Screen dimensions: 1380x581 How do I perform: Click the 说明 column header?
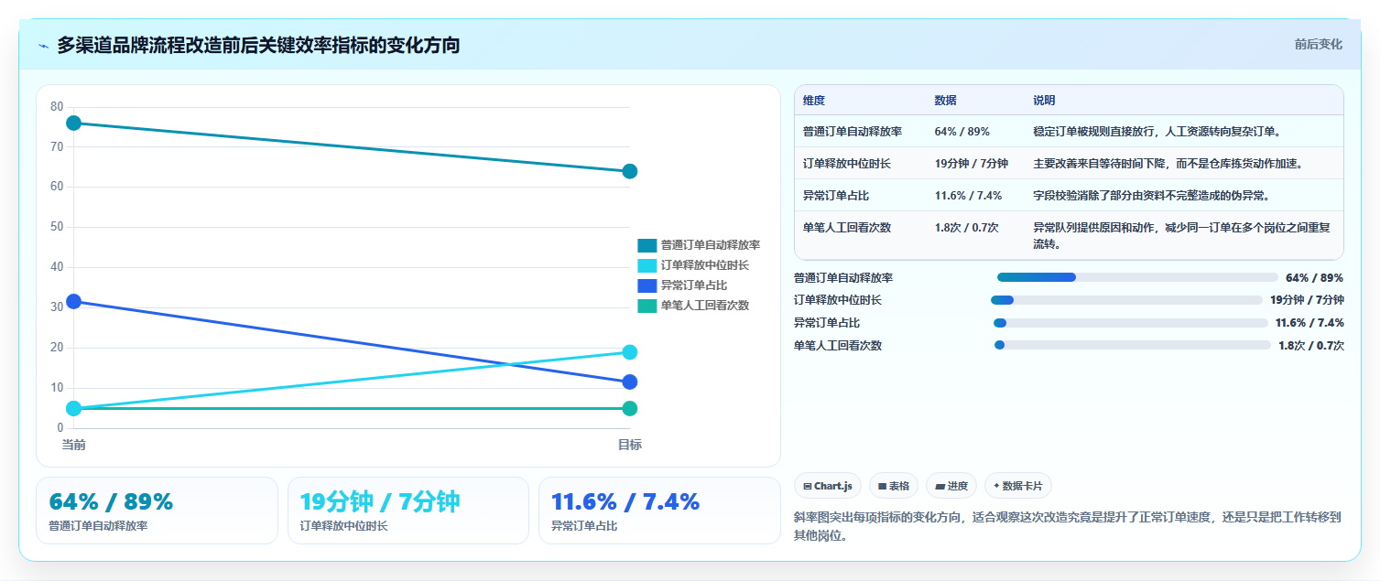pyautogui.click(x=1045, y=101)
